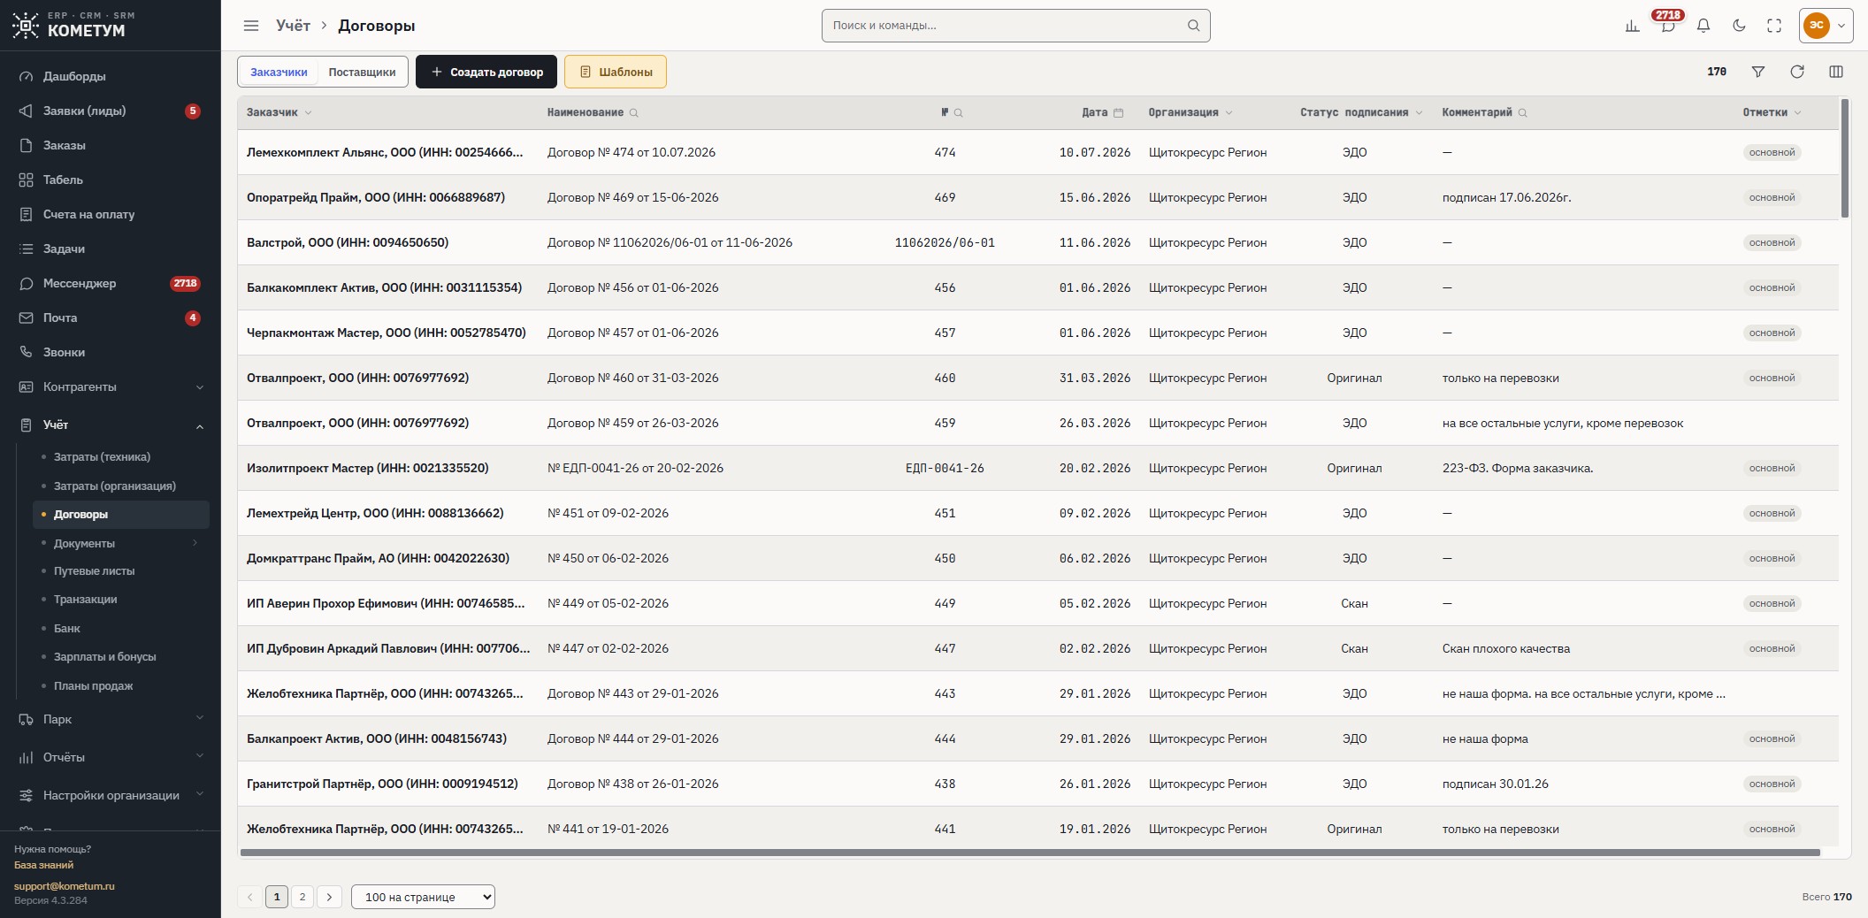Expand Настройки организации section

111,795
